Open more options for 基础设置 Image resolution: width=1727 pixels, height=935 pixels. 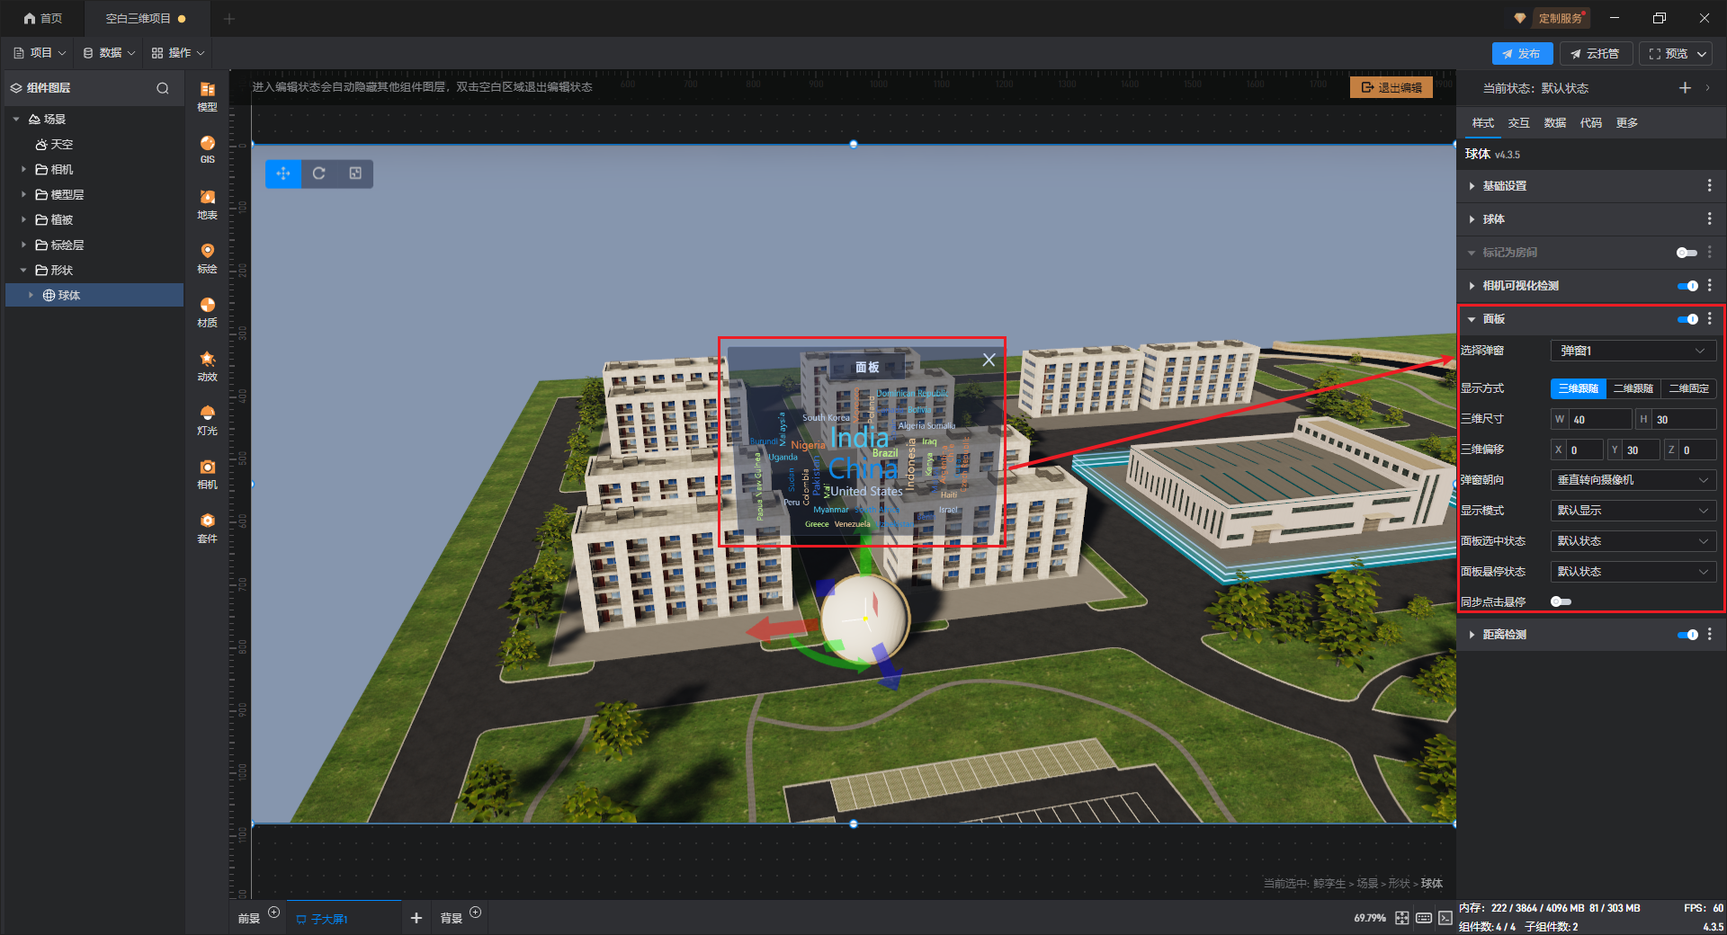pyautogui.click(x=1710, y=185)
